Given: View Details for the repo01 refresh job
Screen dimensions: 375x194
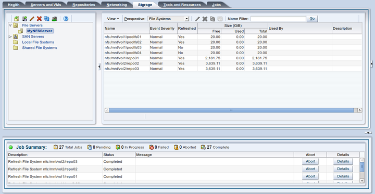Looking at the screenshot, I should coord(343,176).
